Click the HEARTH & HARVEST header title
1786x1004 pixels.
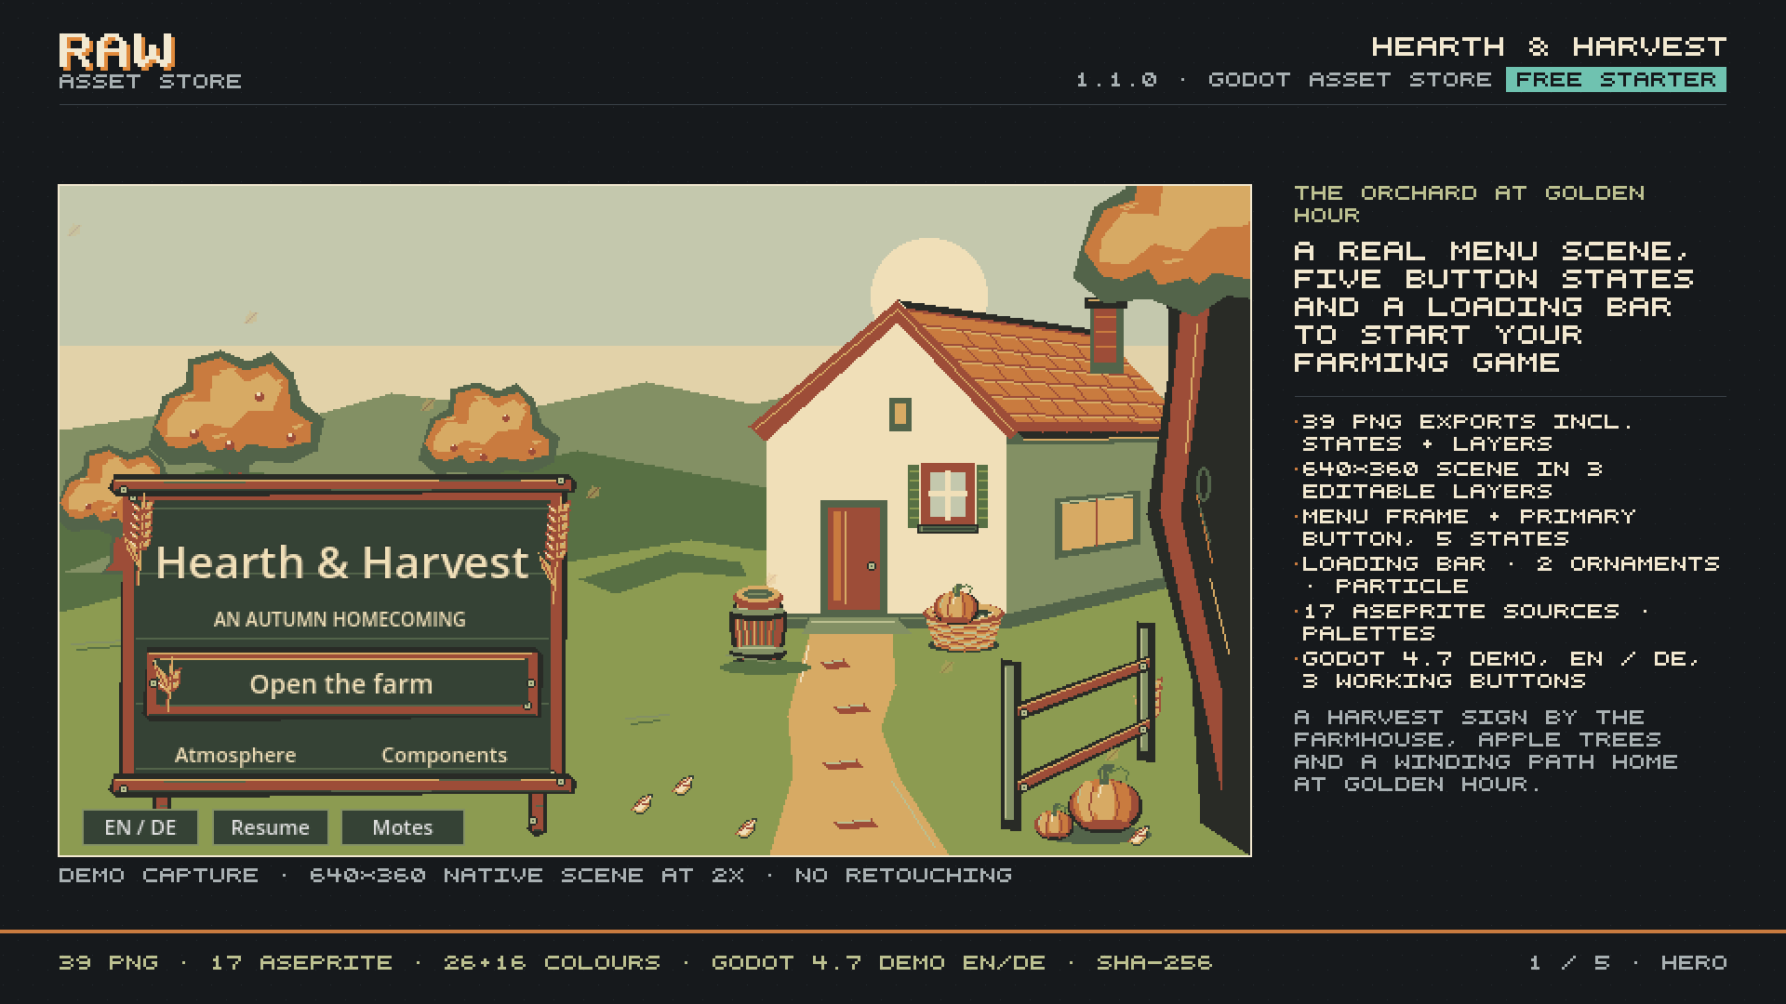click(1549, 46)
